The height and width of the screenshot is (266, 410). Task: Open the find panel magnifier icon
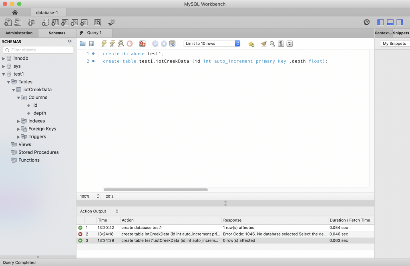[272, 44]
